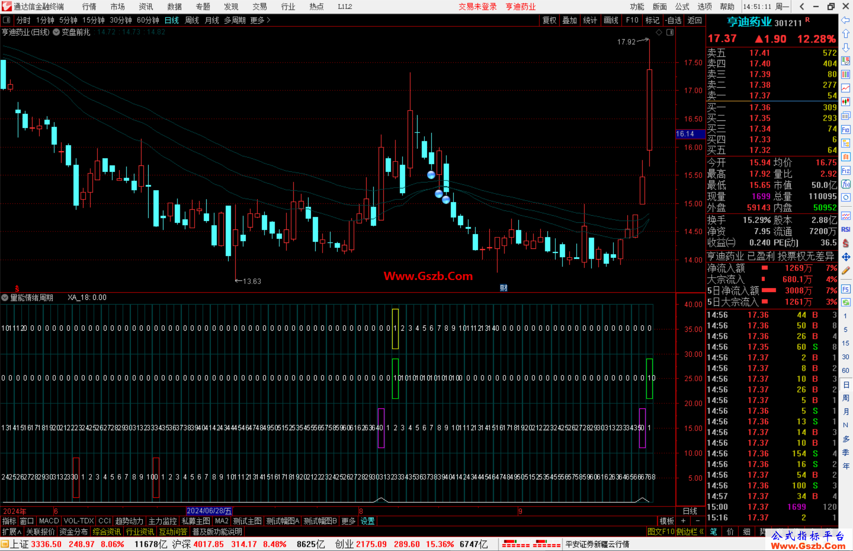Switch to the 周线 period tab
This screenshot has height=551, width=853.
(x=192, y=20)
